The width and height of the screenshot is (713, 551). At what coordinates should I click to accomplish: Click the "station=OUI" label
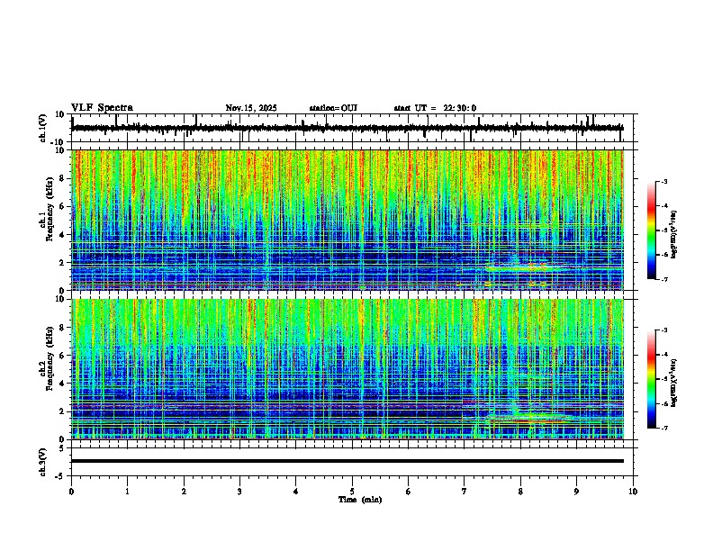(333, 108)
